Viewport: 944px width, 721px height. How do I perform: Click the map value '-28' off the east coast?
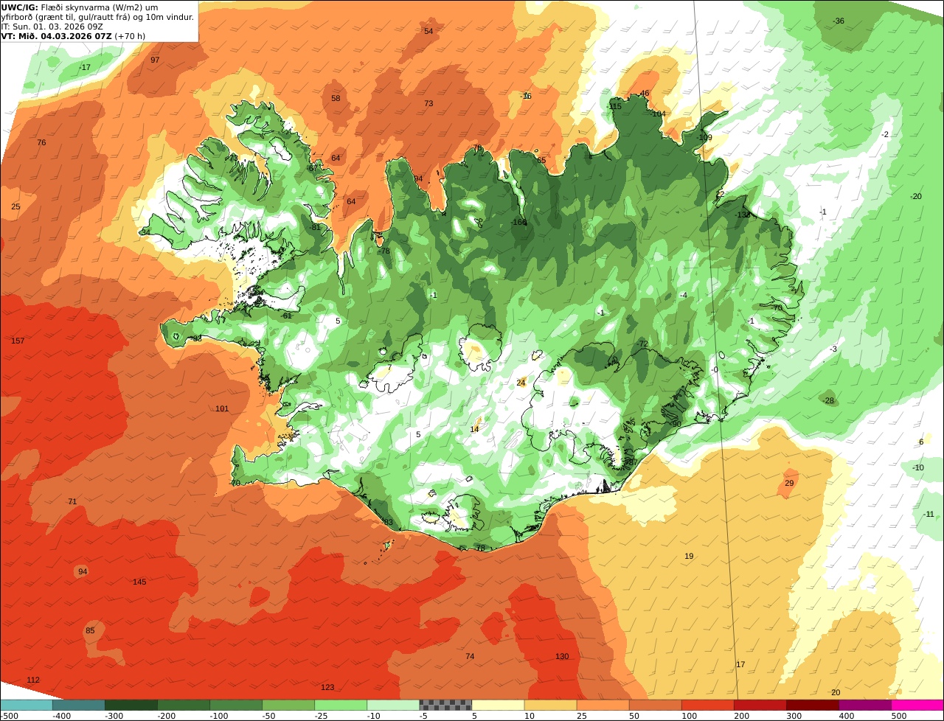828,401
